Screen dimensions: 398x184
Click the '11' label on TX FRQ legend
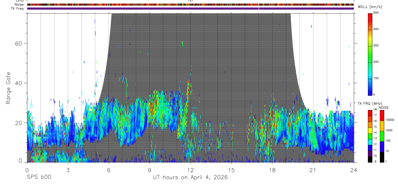coord(375,150)
